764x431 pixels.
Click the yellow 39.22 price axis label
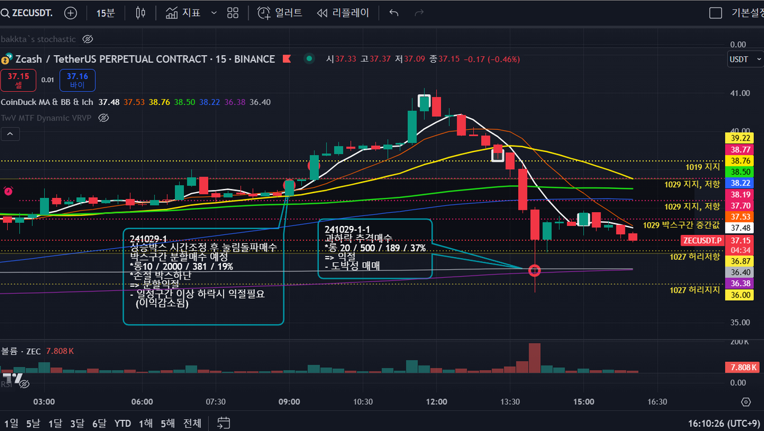click(741, 138)
